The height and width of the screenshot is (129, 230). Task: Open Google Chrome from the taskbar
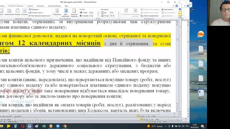[x=65, y=126]
